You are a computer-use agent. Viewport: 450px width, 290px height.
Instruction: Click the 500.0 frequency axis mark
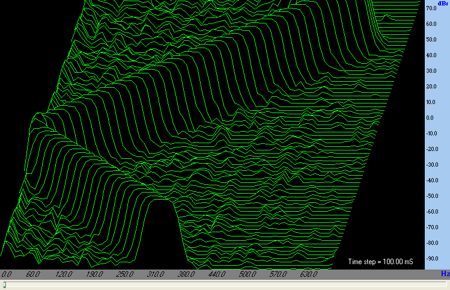[248, 274]
